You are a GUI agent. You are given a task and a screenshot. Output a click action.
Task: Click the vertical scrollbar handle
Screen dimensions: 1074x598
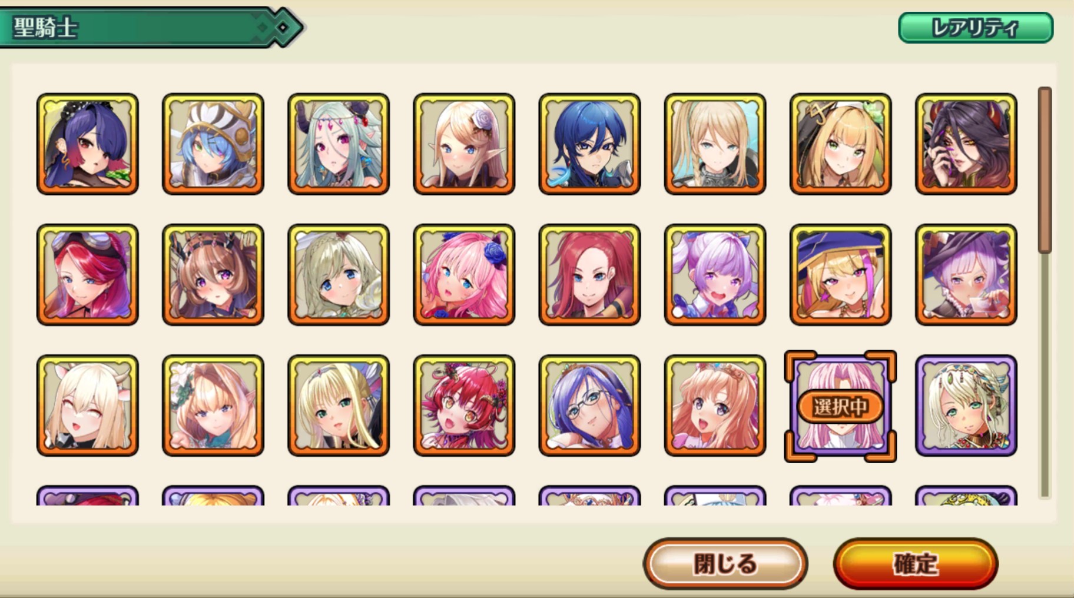coord(1045,170)
